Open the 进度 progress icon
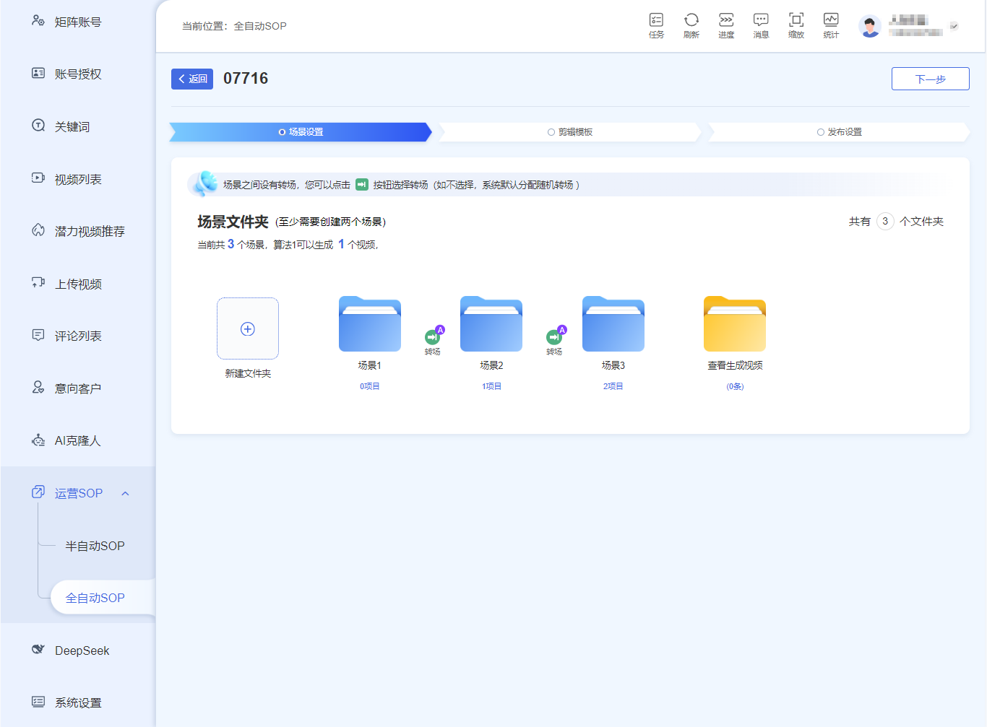The height and width of the screenshot is (727, 987). (x=726, y=25)
